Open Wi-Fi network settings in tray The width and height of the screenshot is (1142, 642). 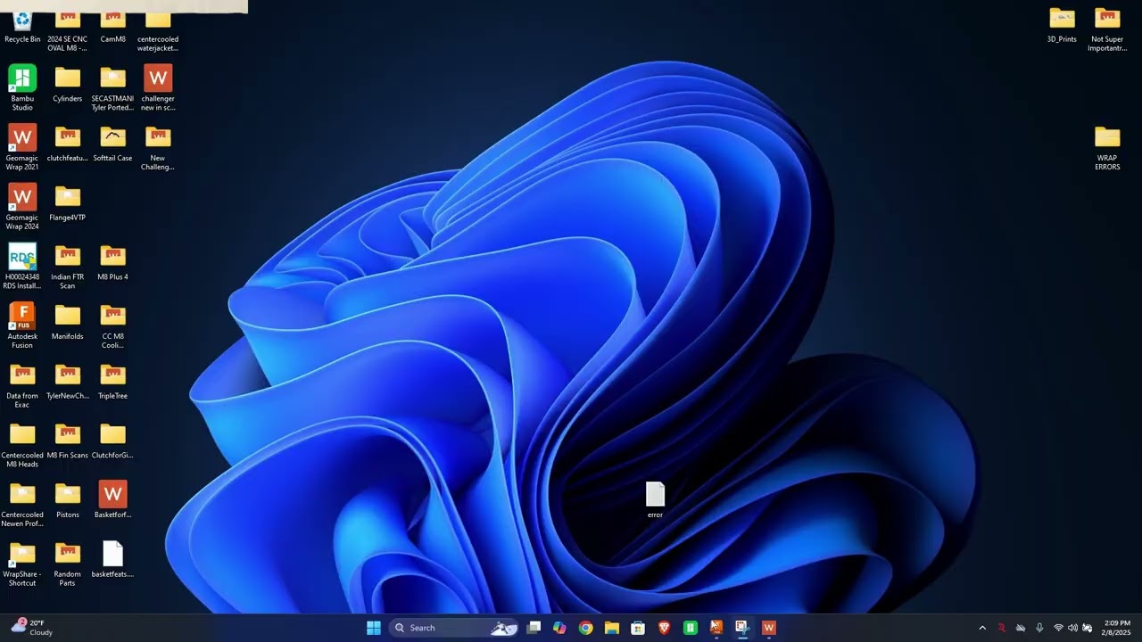point(1058,628)
